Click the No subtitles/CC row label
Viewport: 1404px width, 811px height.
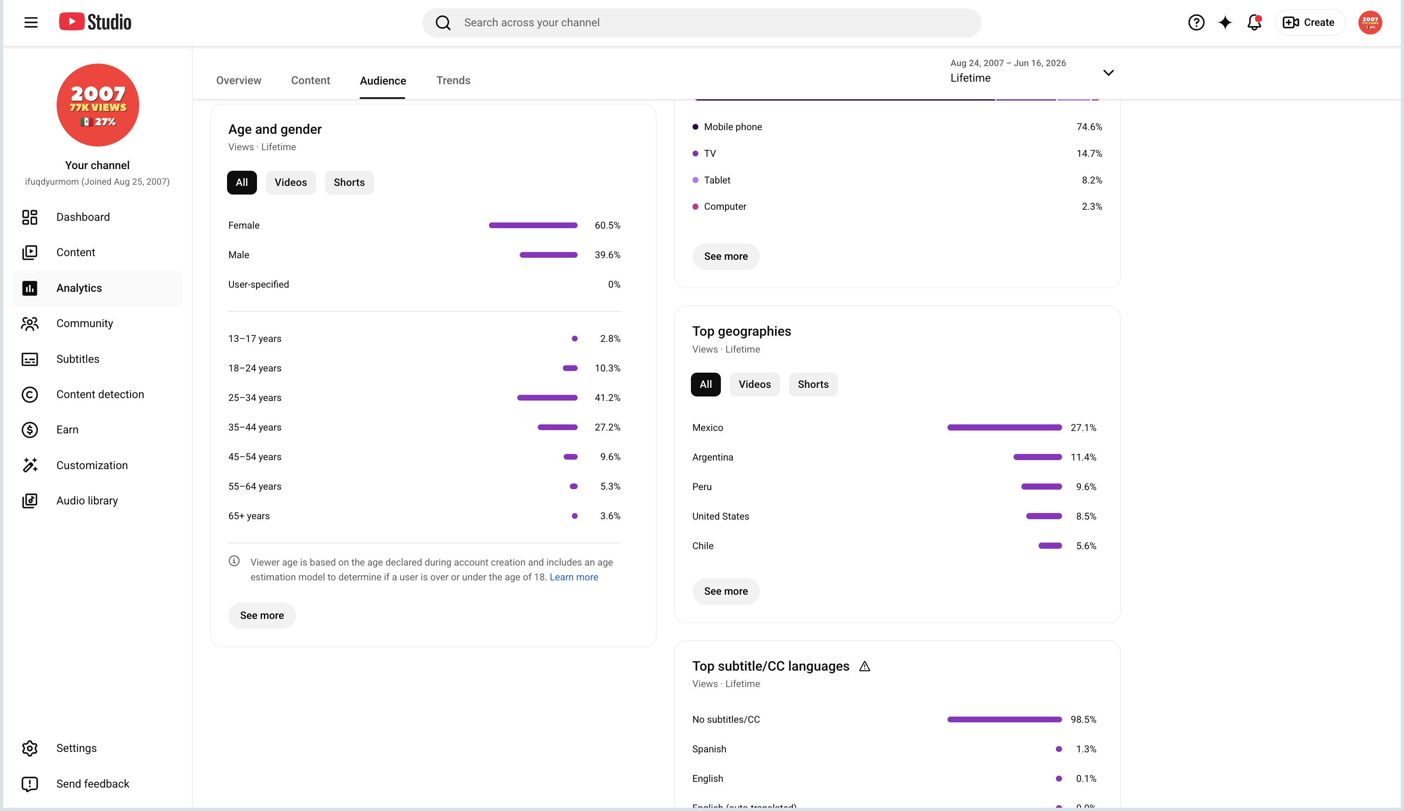tap(726, 719)
